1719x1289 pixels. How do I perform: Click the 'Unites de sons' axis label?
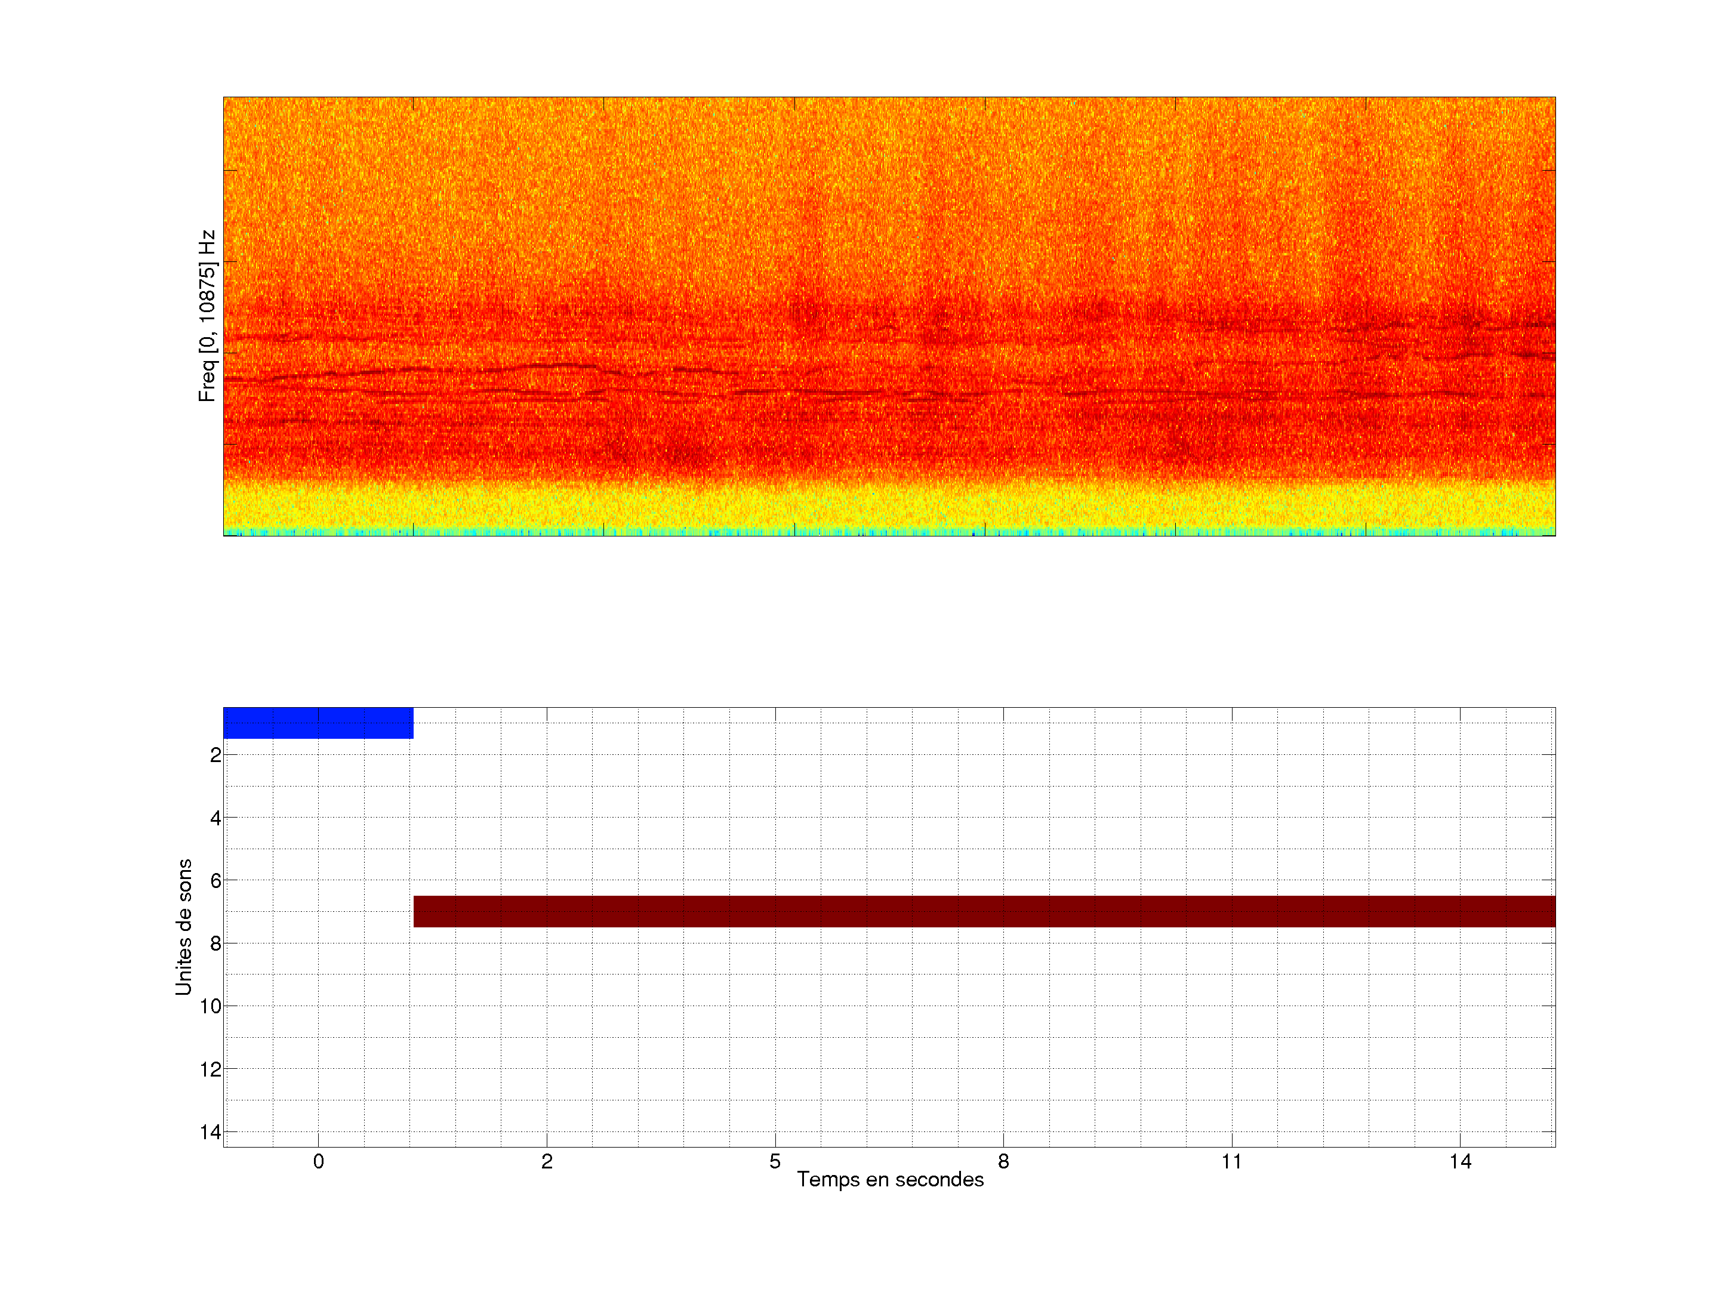coord(183,927)
